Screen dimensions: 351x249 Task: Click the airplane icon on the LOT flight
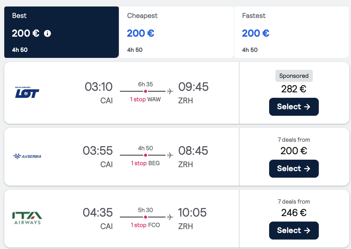pos(170,91)
